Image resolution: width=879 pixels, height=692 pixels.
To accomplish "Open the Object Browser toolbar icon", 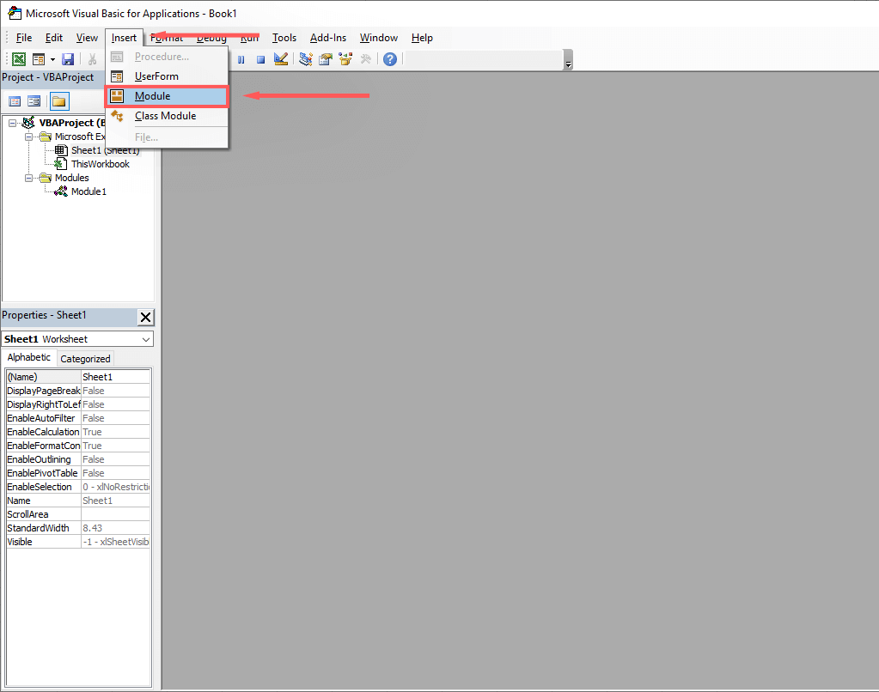I will (345, 59).
